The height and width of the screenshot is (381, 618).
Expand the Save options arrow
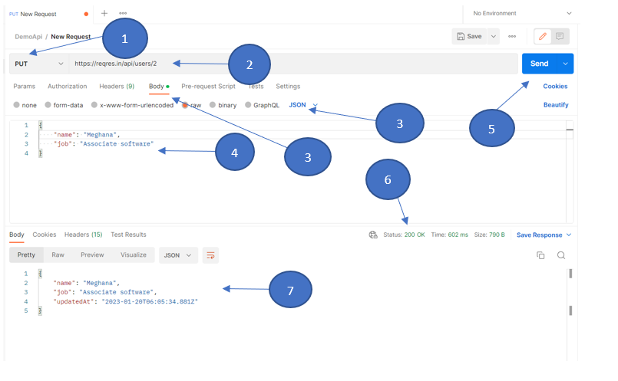point(494,36)
